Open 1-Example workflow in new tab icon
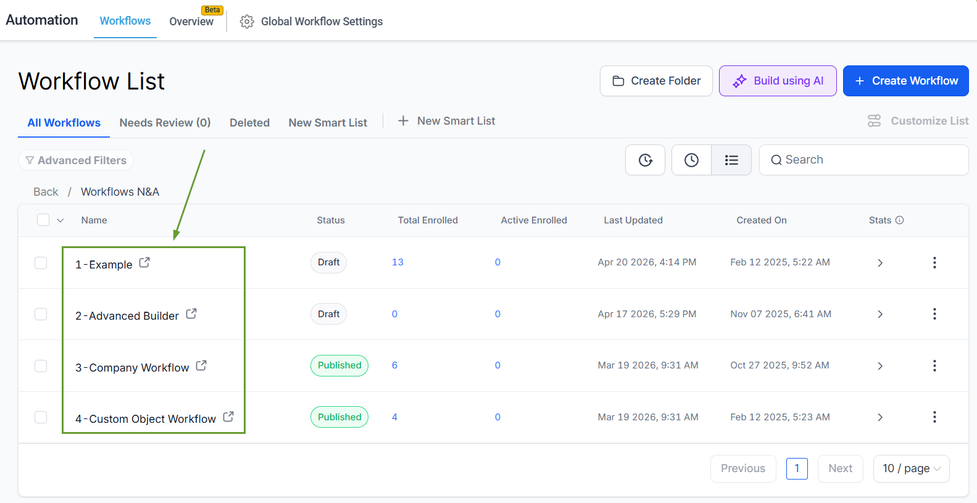The width and height of the screenshot is (977, 503). (x=144, y=263)
